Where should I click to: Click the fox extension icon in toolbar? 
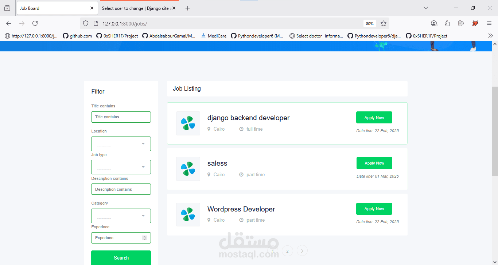tap(475, 23)
